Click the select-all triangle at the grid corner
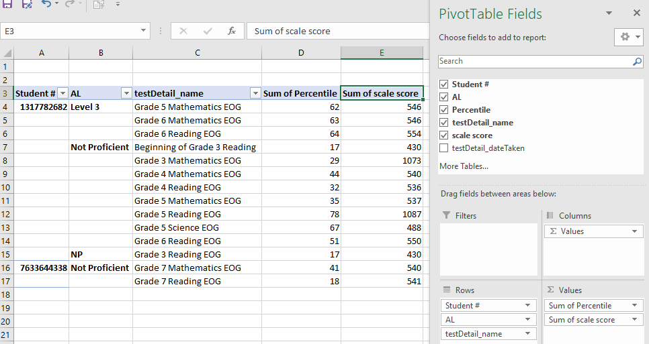 click(7, 53)
